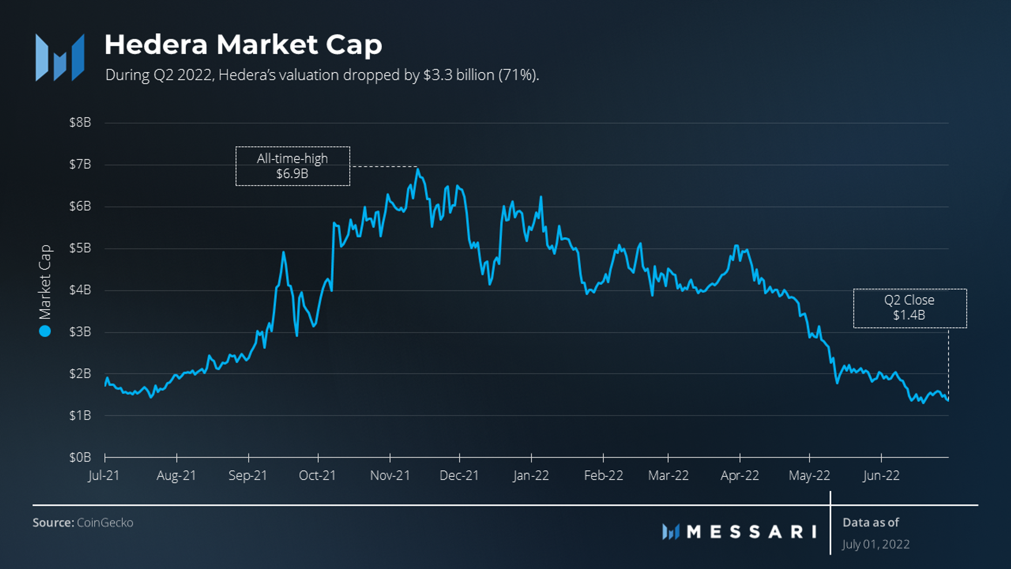Click the $5B y-axis label
1011x569 pixels.
(80, 248)
